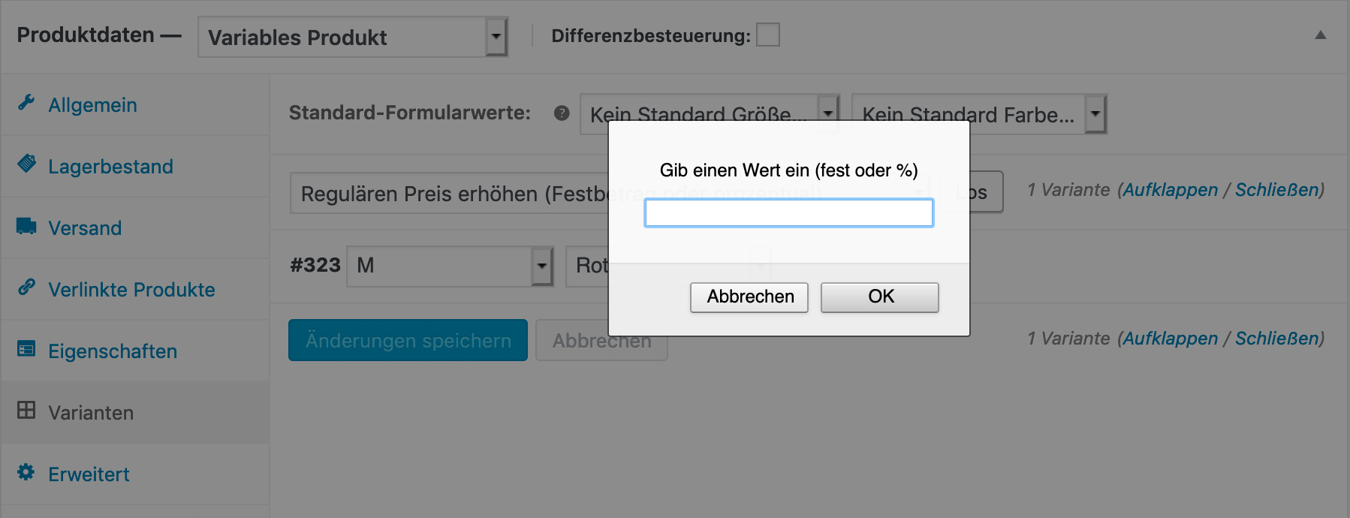Open the Variables Produkt type dropdown
1350x518 pixels.
click(353, 37)
